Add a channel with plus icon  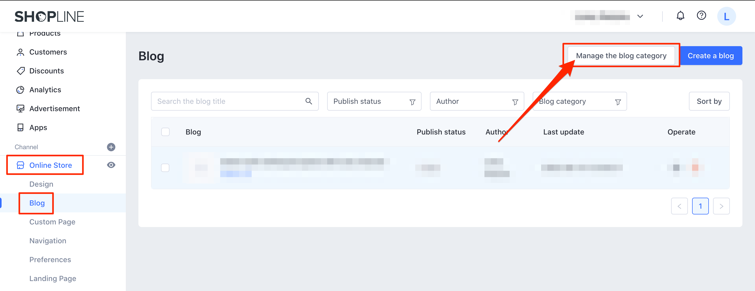click(111, 147)
